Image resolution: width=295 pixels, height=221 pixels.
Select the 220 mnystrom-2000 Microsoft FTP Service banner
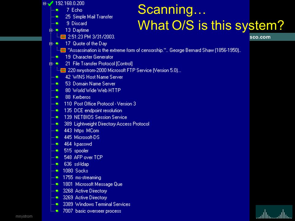124,70
